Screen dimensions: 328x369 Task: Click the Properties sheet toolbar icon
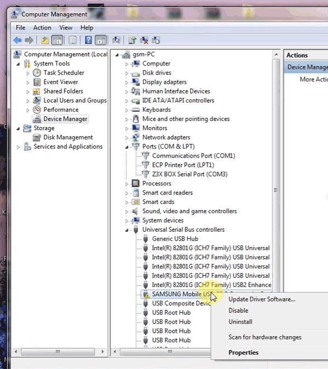[x=73, y=40]
